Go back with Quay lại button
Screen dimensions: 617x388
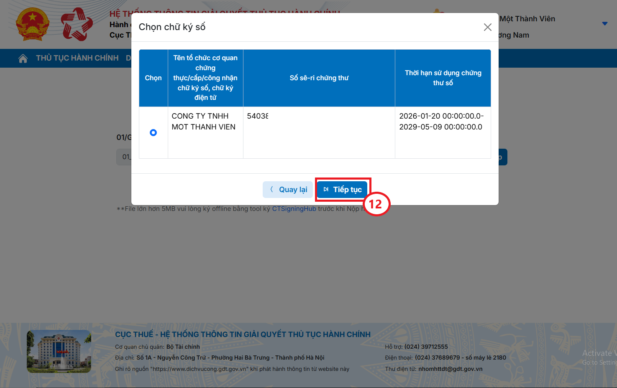289,190
